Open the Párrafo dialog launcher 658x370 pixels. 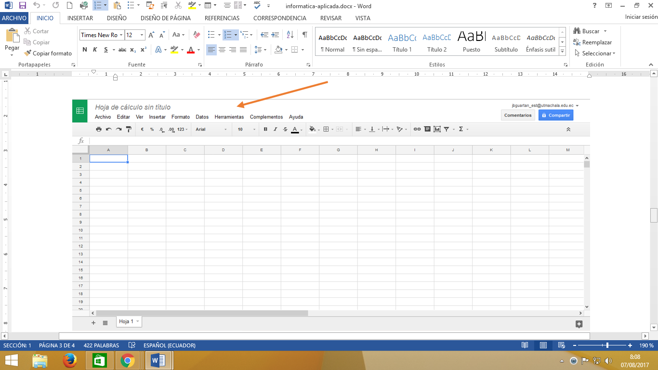point(308,65)
